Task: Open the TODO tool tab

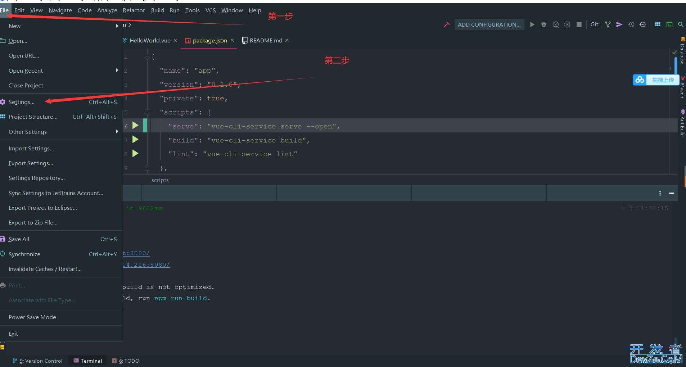Action: point(126,361)
